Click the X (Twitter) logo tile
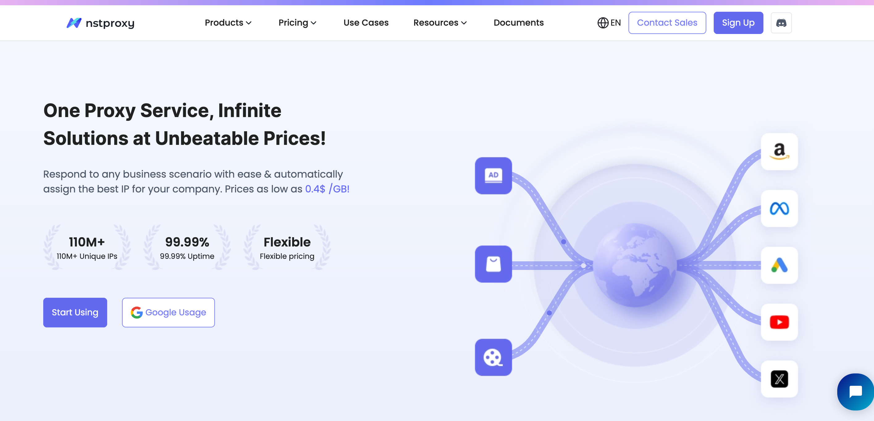 tap(779, 379)
